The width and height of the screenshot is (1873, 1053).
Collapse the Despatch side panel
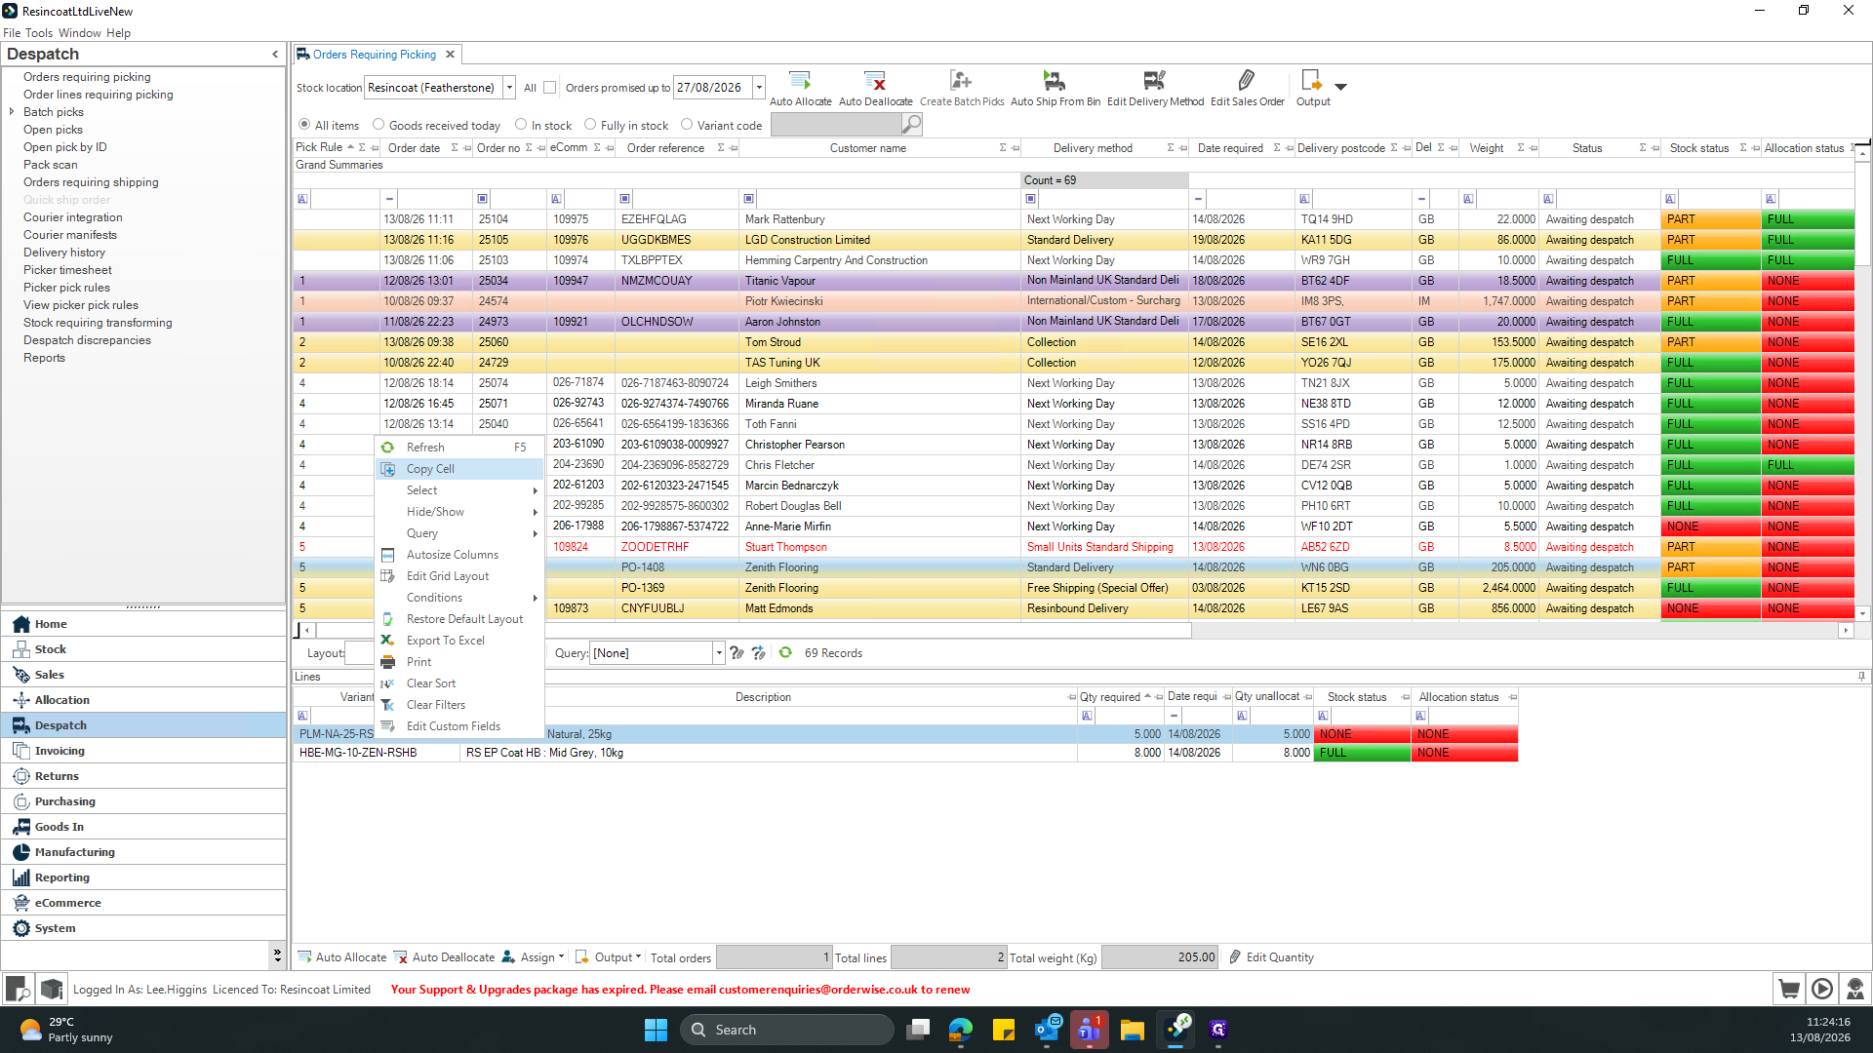(x=275, y=55)
